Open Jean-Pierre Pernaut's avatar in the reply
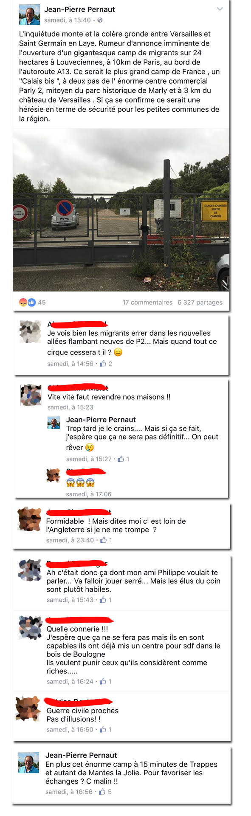Viewport: 251px width, 816px height. 53,422
